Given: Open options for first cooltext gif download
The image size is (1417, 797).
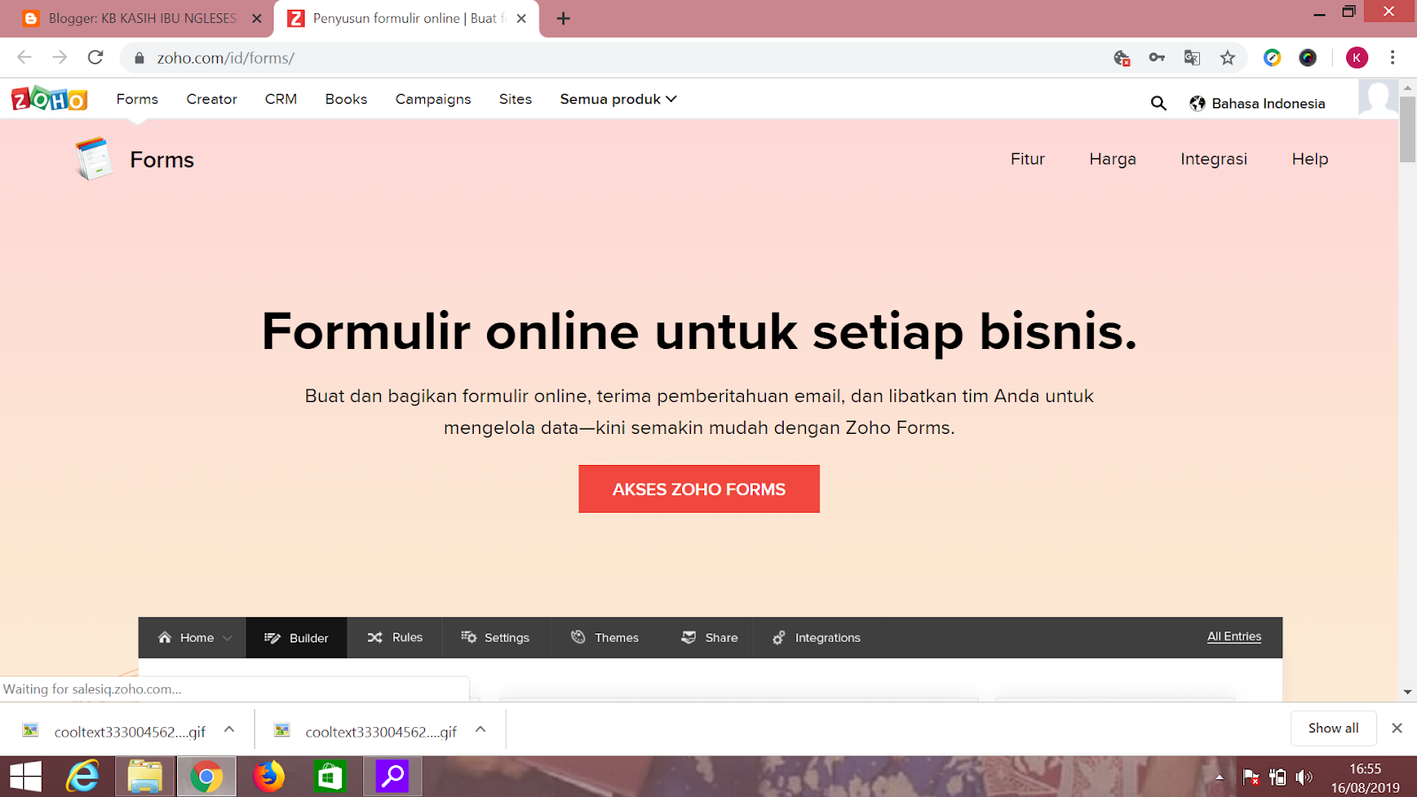Looking at the screenshot, I should (229, 730).
